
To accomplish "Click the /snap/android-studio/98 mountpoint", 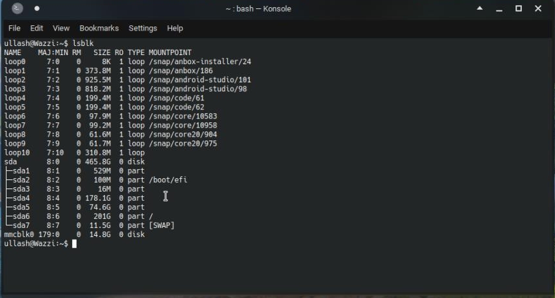I will [198, 89].
